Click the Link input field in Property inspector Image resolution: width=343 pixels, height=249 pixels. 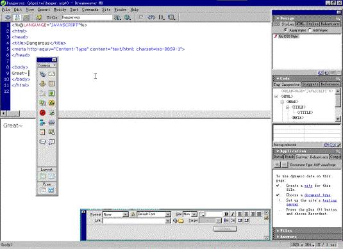pos(134,221)
